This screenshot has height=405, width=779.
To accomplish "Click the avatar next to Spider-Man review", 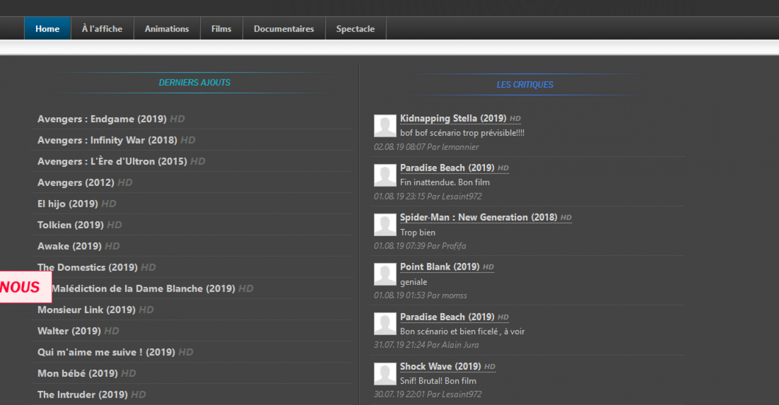I will tap(385, 225).
